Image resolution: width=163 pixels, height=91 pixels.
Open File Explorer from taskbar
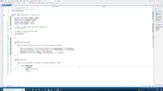(x=33, y=90)
